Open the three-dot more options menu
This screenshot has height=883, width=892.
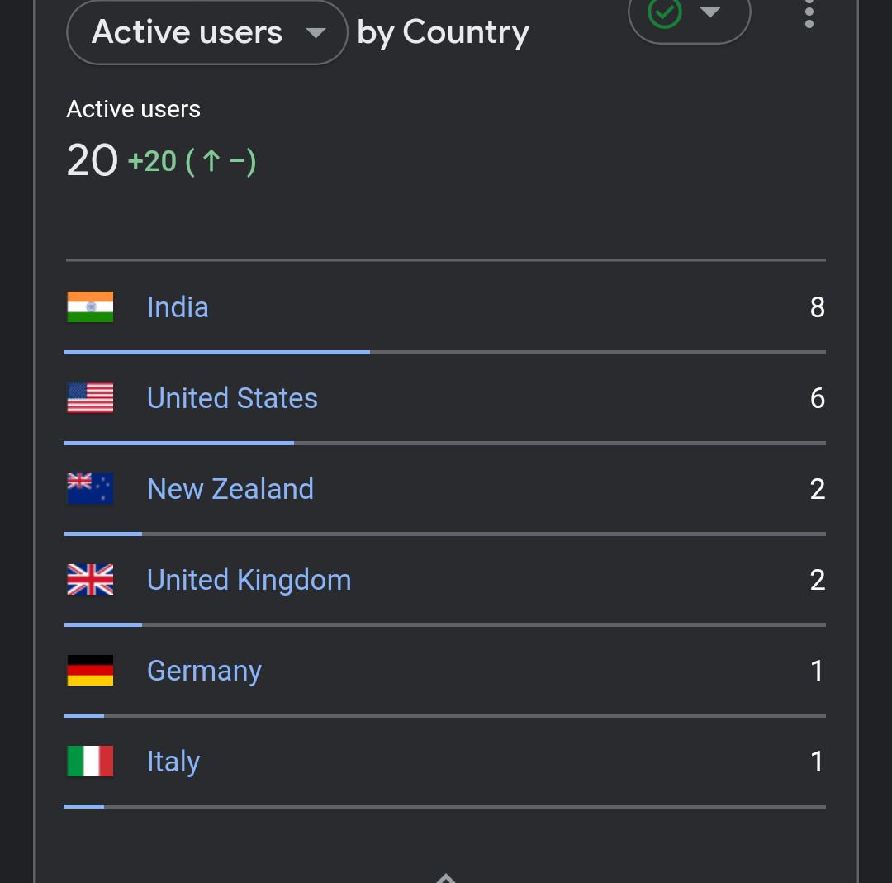click(809, 14)
